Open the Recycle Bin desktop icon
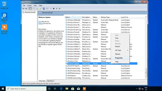The width and height of the screenshot is (162, 91). [x=4, y=5]
